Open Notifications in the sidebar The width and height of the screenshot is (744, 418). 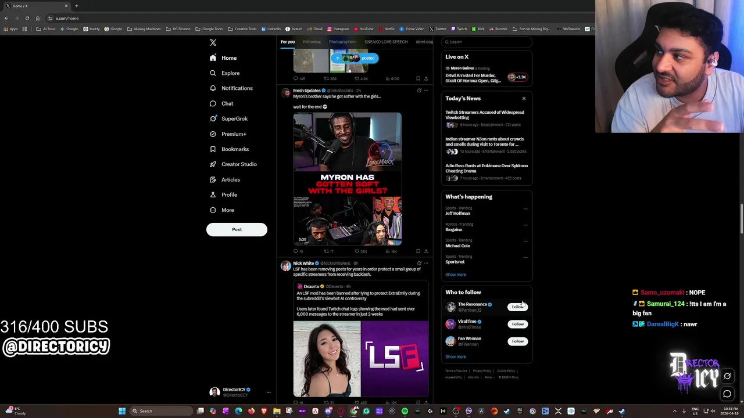[x=231, y=88]
